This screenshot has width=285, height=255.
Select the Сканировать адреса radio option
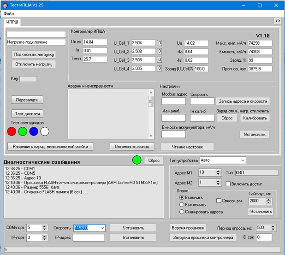tap(182, 212)
